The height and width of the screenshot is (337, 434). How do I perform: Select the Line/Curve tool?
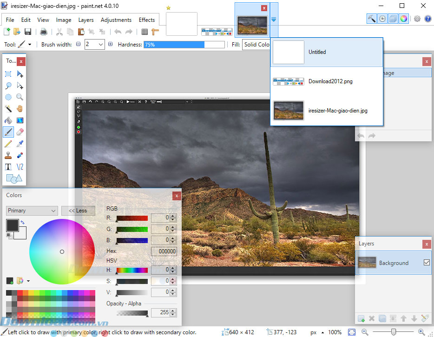[x=20, y=167]
